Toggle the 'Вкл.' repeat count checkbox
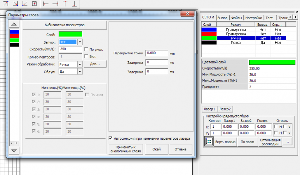Image resolution: width=300 pixels, height=175 pixels. tap(86, 56)
